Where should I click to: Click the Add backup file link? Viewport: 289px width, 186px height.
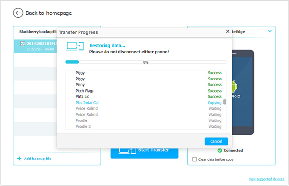tap(38, 159)
